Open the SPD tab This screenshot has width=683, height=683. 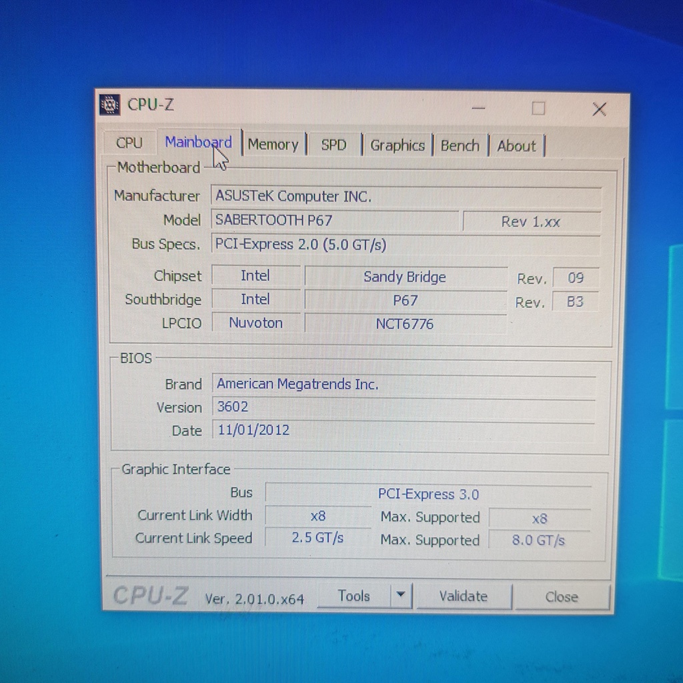pyautogui.click(x=333, y=145)
